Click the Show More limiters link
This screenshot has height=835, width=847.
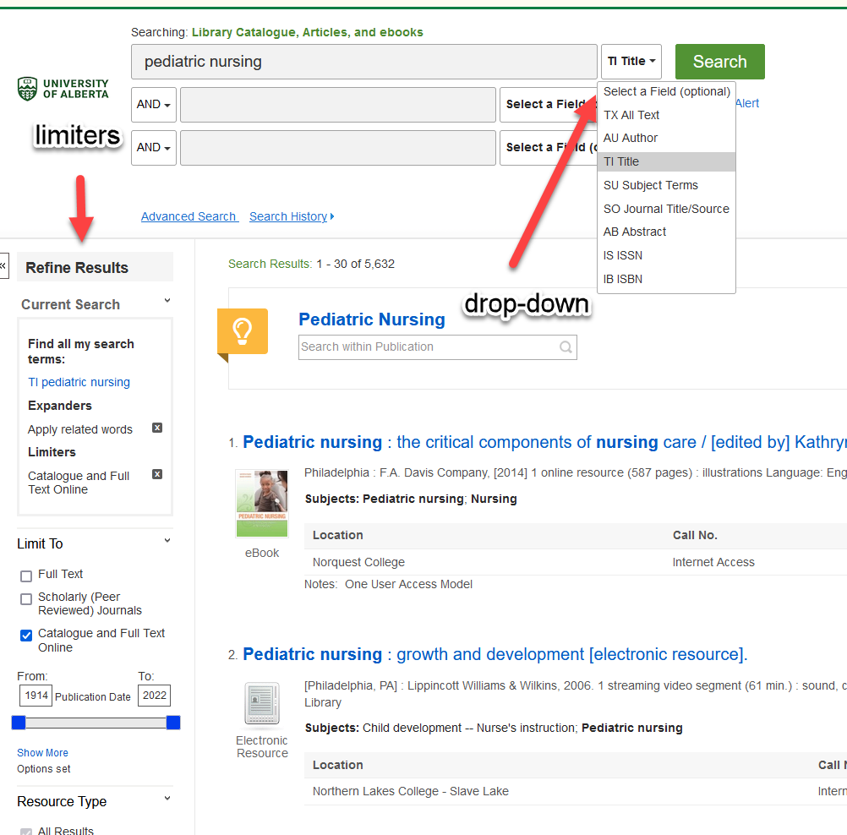[42, 753]
